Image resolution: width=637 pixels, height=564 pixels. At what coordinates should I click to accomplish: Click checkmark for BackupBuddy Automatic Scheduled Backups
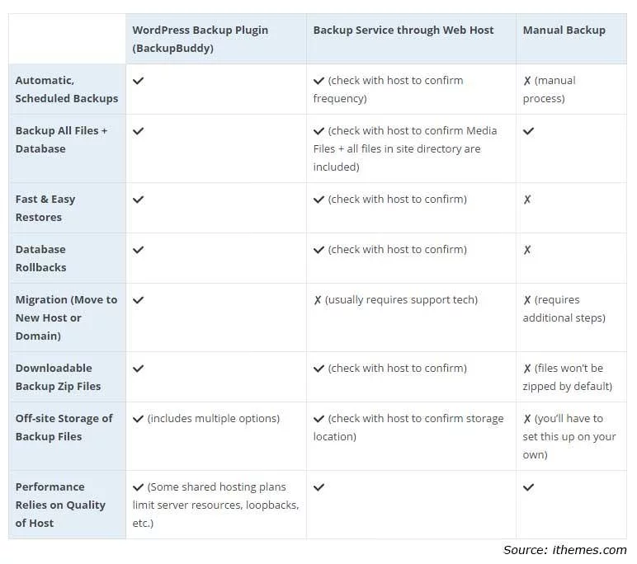tap(138, 81)
